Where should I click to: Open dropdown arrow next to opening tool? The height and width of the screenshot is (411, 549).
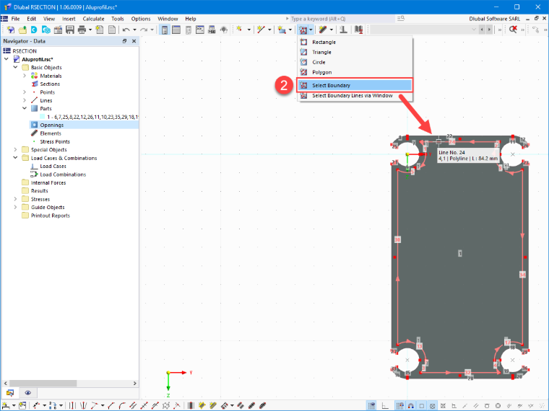(x=311, y=30)
